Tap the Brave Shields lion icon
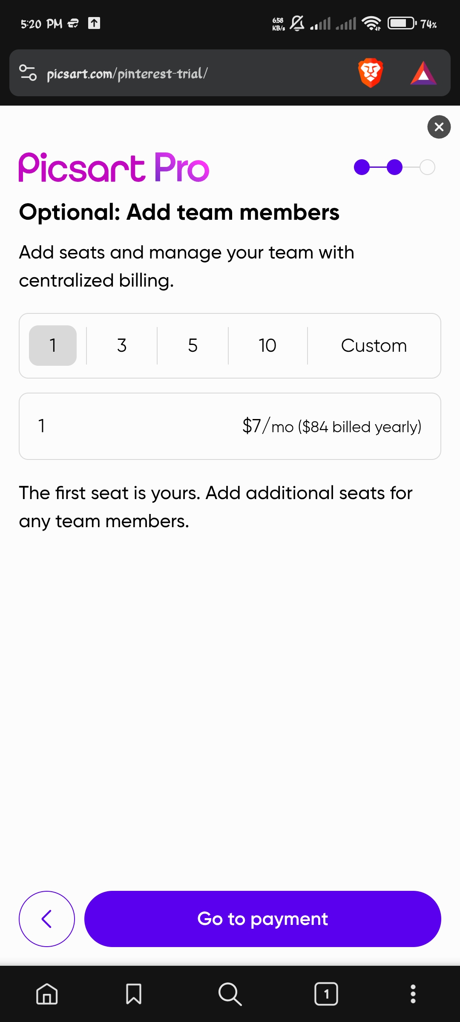This screenshot has width=460, height=1022. pyautogui.click(x=371, y=73)
